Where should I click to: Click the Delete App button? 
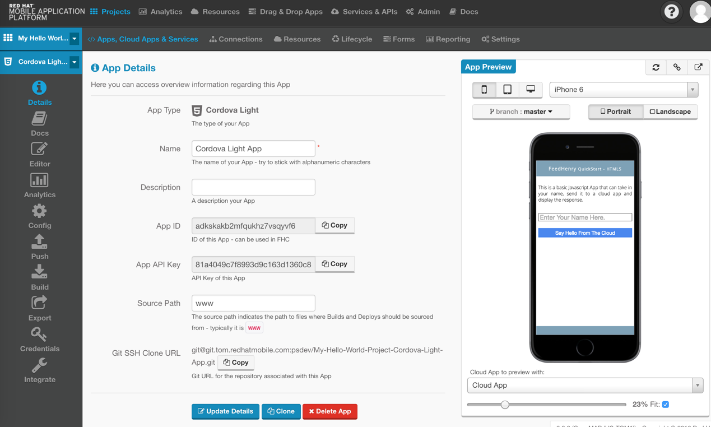[330, 411]
